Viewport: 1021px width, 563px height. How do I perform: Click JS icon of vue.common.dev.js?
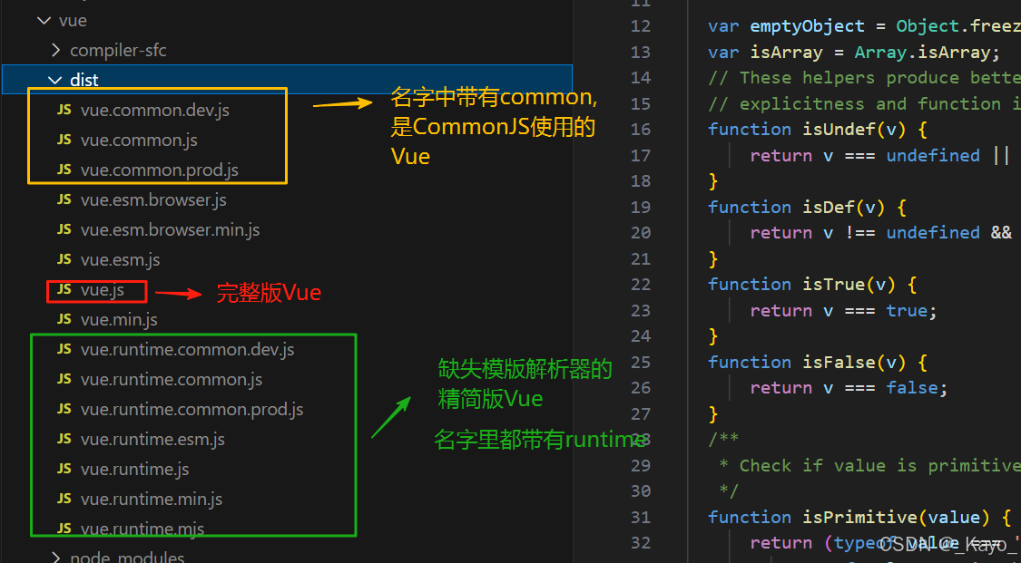click(x=64, y=110)
